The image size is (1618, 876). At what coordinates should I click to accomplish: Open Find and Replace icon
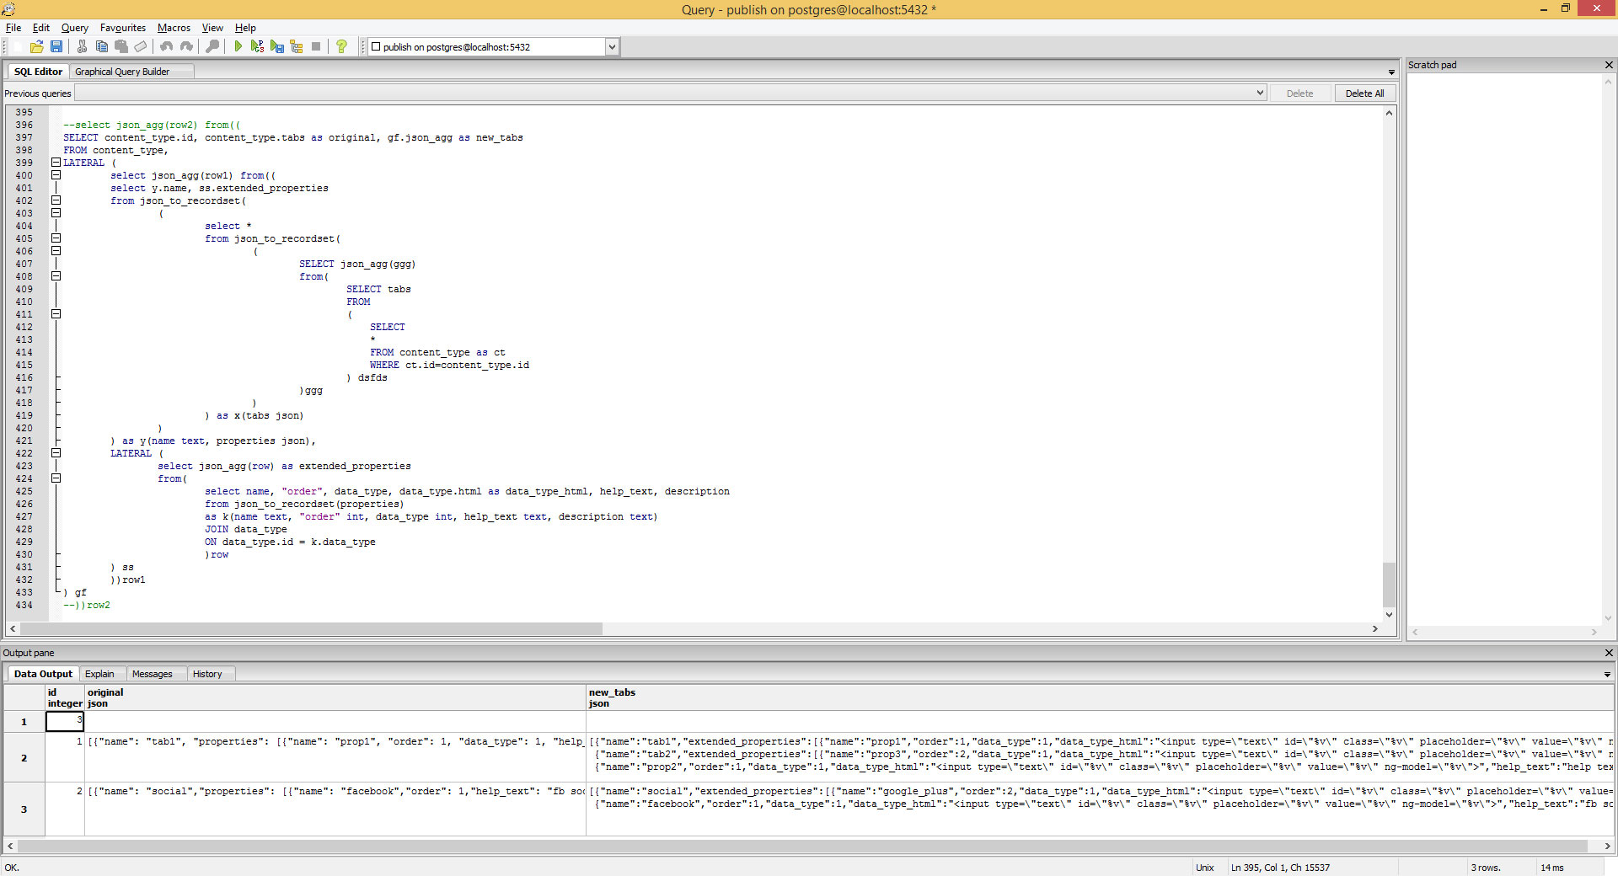point(212,46)
